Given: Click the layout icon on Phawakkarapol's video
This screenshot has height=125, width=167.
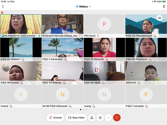Looking at the screenshot, I should tap(159, 18).
